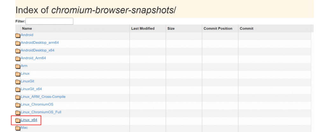Viewport: 326px width, 132px height.
Task: Click the folder icon next to Arm
Action: click(18, 66)
